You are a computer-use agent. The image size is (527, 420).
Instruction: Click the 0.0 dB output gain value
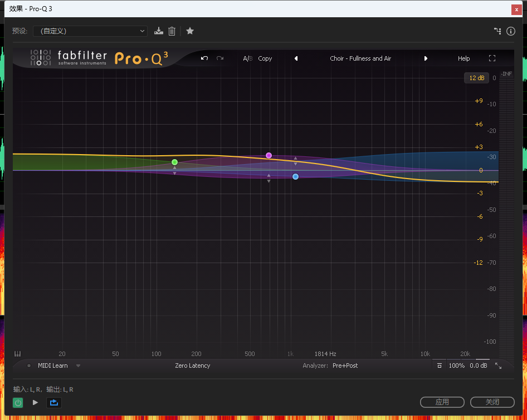point(479,365)
